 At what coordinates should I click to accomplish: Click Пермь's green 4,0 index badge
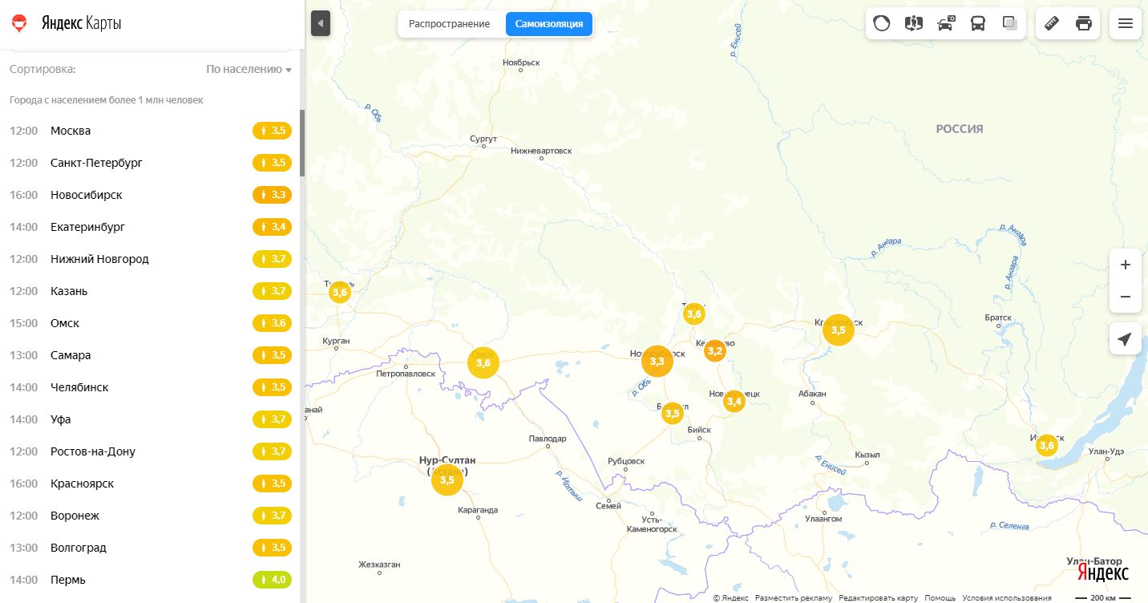[272, 580]
